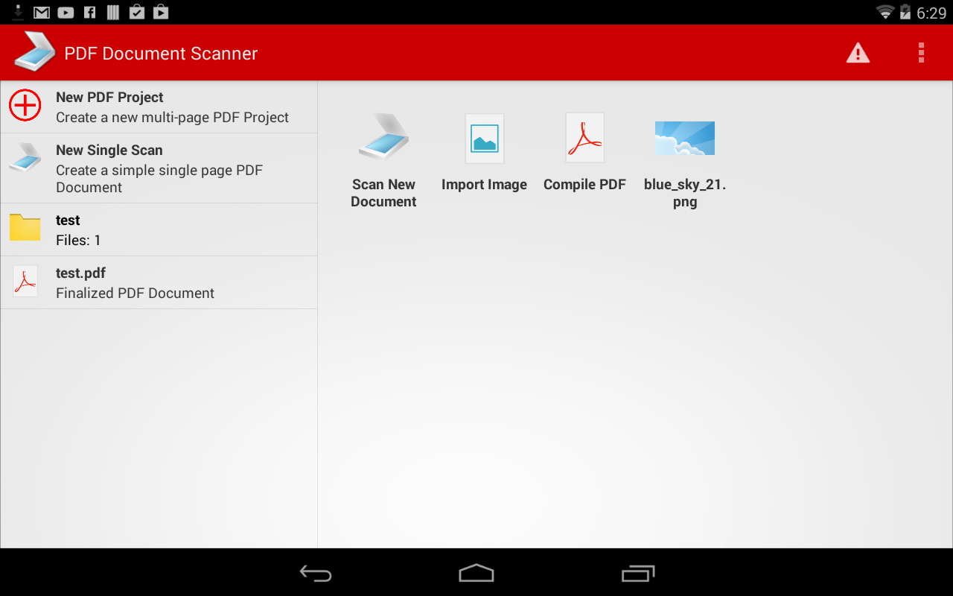Tap the Gmail notification icon

click(41, 12)
